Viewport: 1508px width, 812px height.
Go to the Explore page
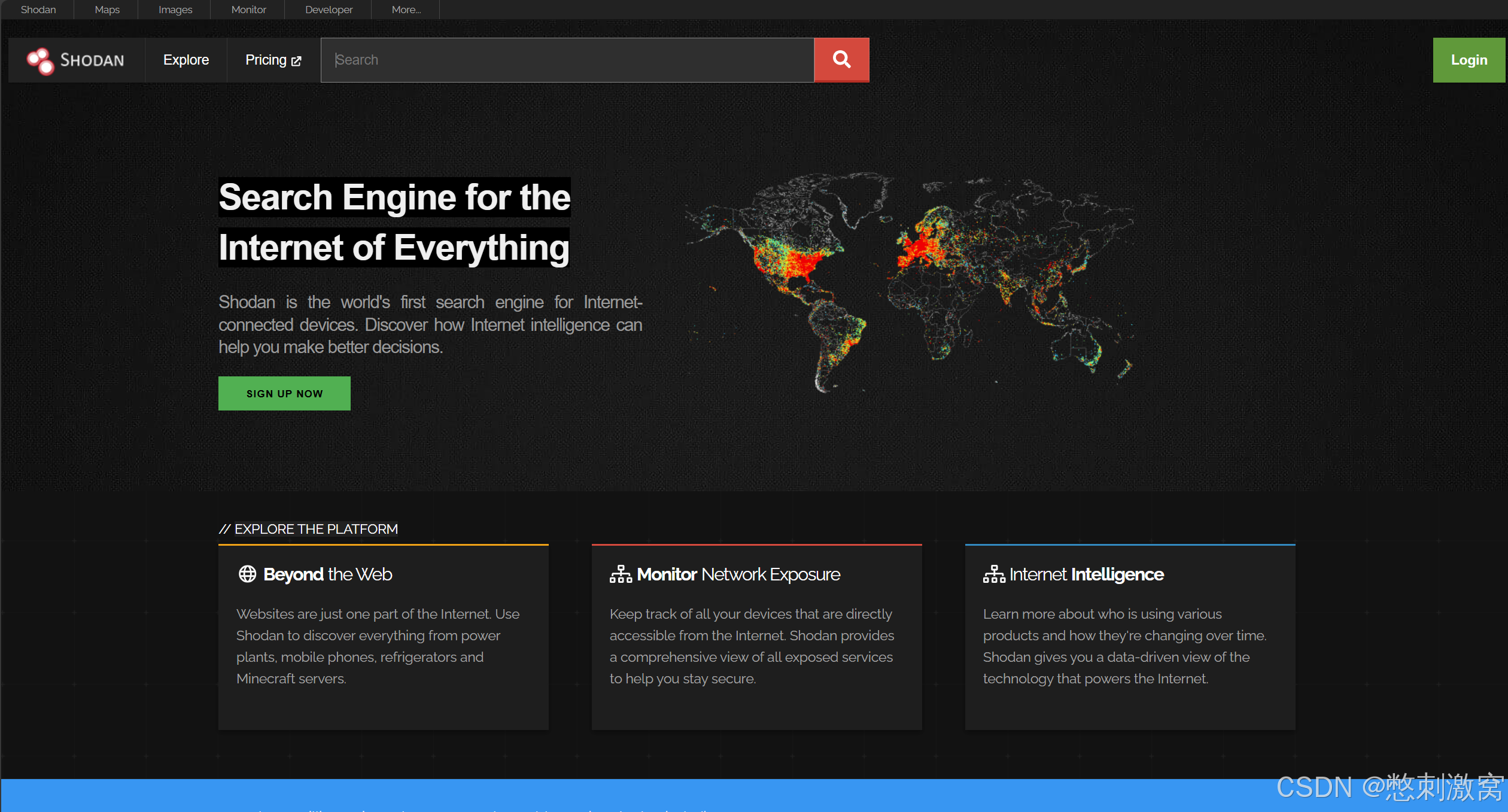coord(186,60)
